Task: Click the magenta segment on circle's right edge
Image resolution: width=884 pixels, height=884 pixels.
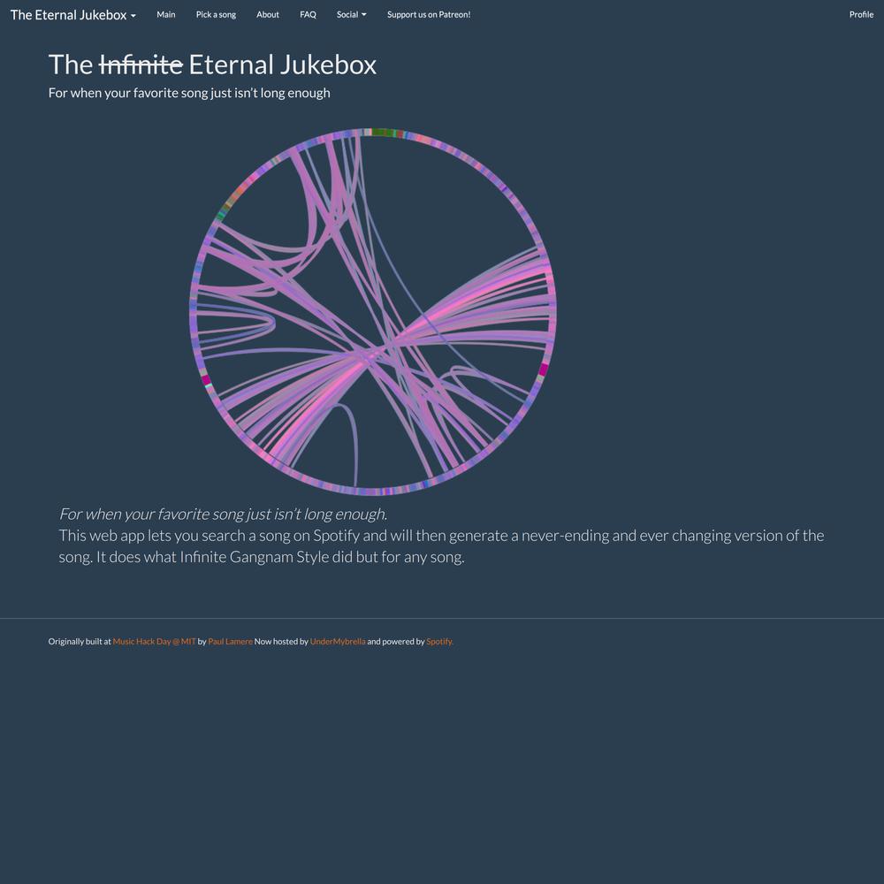Action: tap(544, 370)
